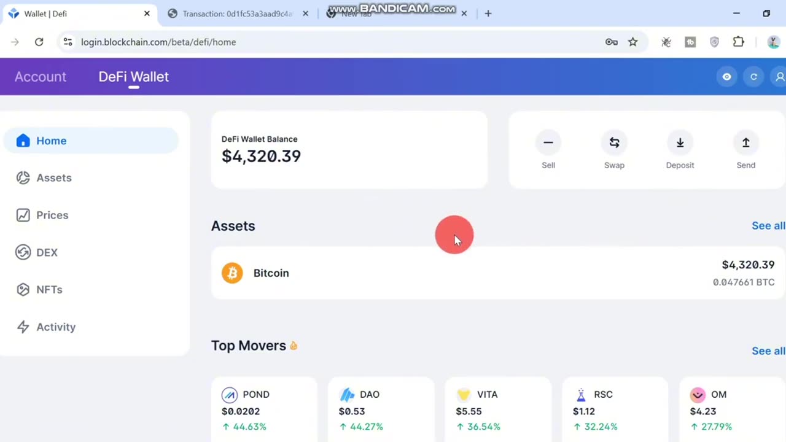This screenshot has height=442, width=786.
Task: Click the Top Movers heading
Action: pos(249,346)
